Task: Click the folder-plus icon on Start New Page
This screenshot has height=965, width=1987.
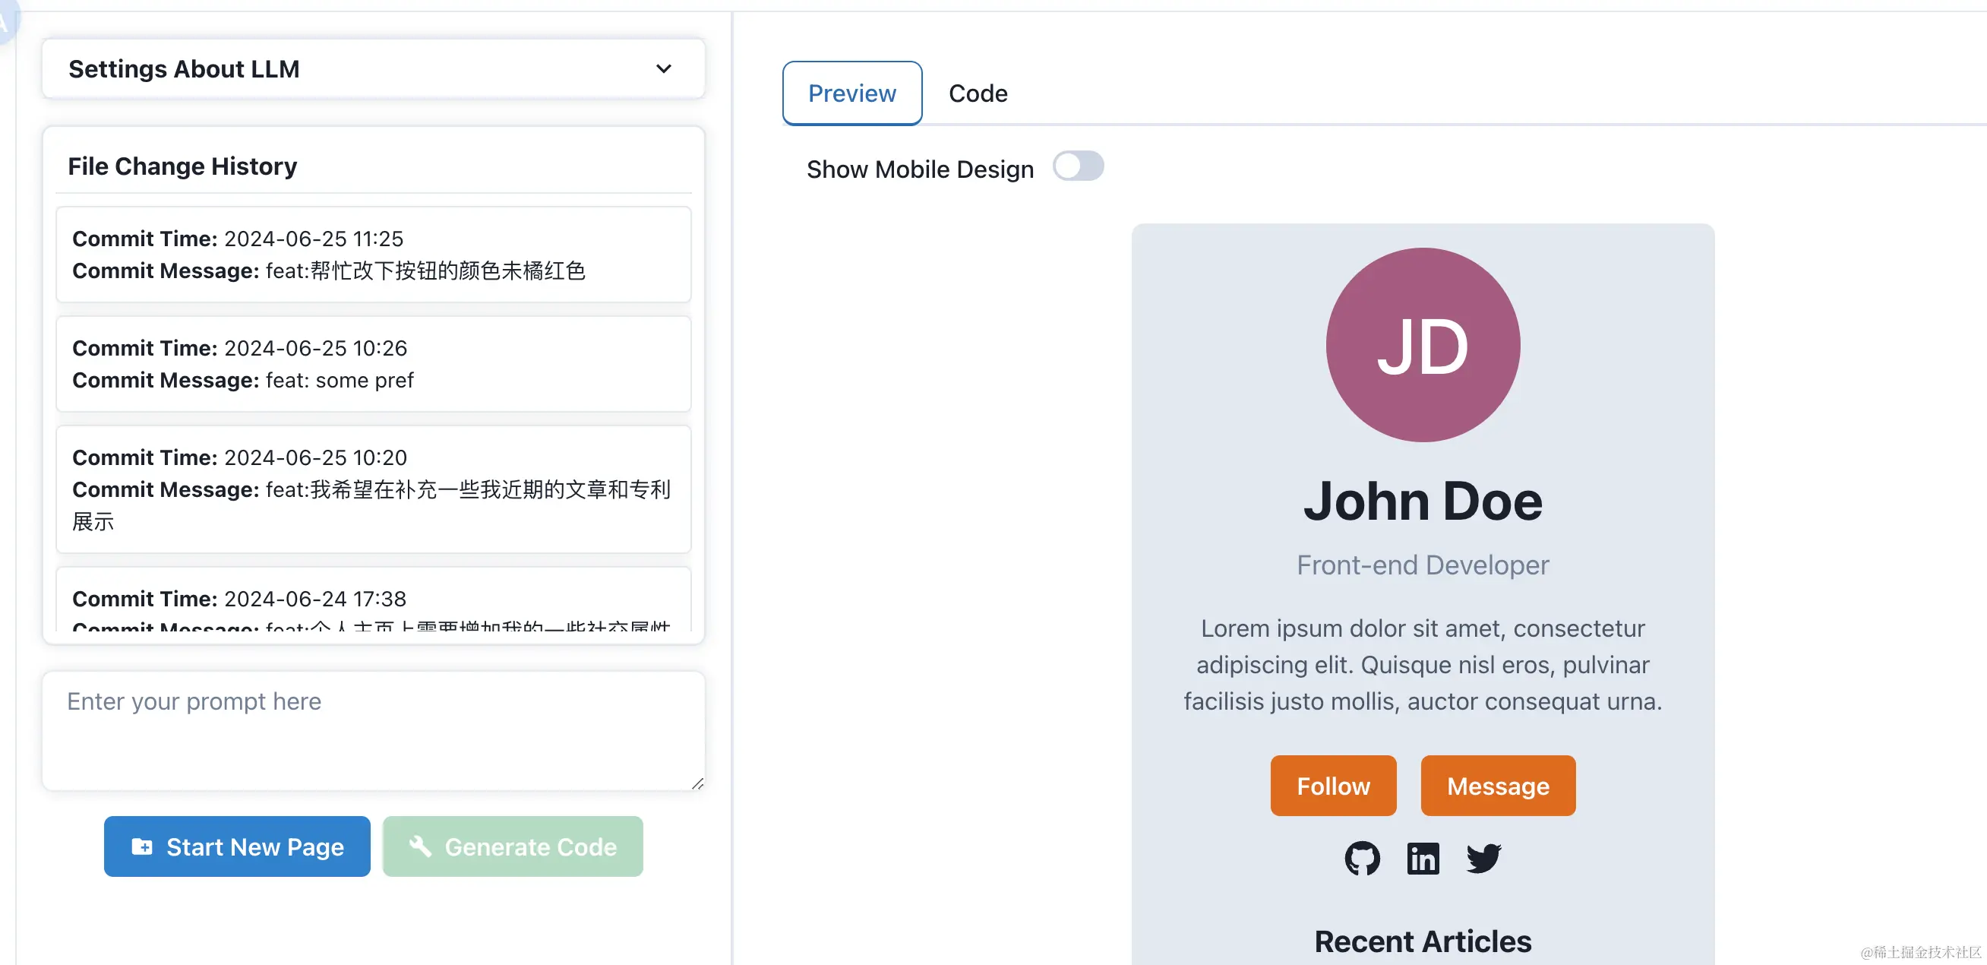Action: click(142, 846)
